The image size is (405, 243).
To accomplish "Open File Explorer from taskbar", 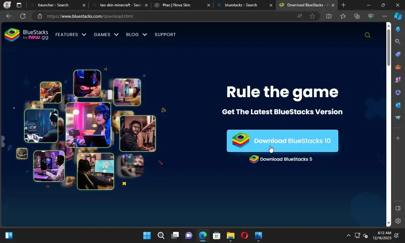I will [x=230, y=235].
